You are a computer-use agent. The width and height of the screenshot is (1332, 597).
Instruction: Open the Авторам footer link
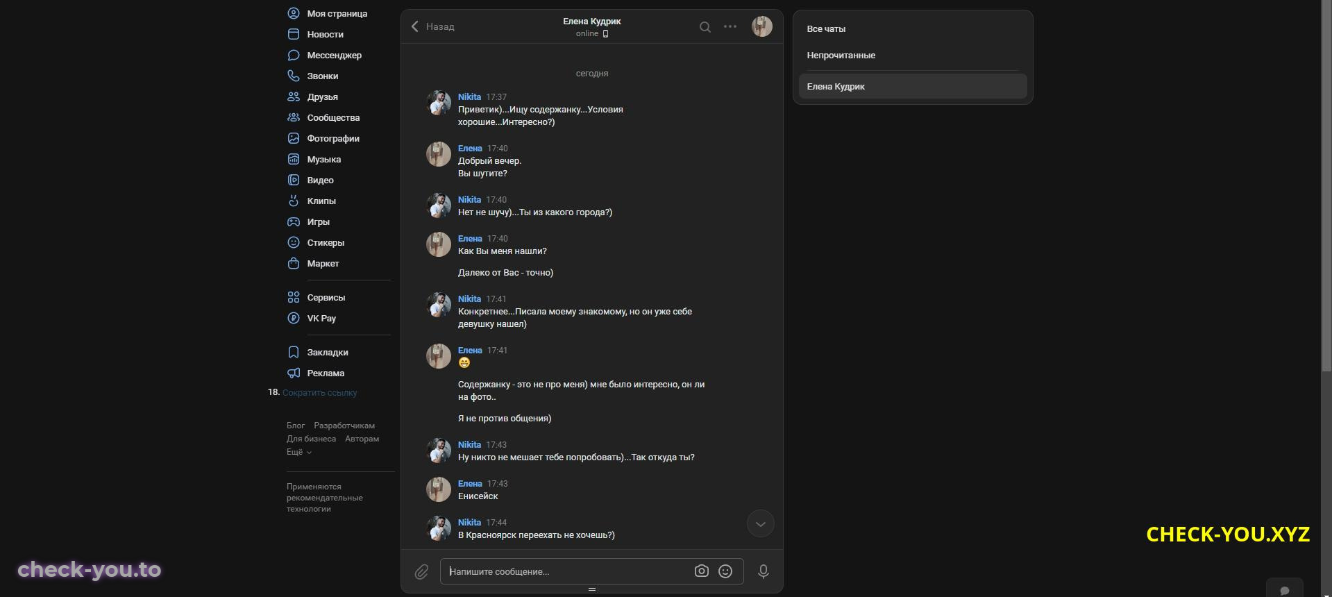point(362,439)
